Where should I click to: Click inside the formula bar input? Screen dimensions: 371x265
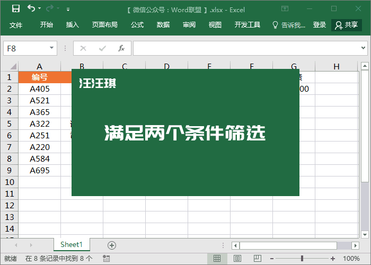click(x=246, y=48)
